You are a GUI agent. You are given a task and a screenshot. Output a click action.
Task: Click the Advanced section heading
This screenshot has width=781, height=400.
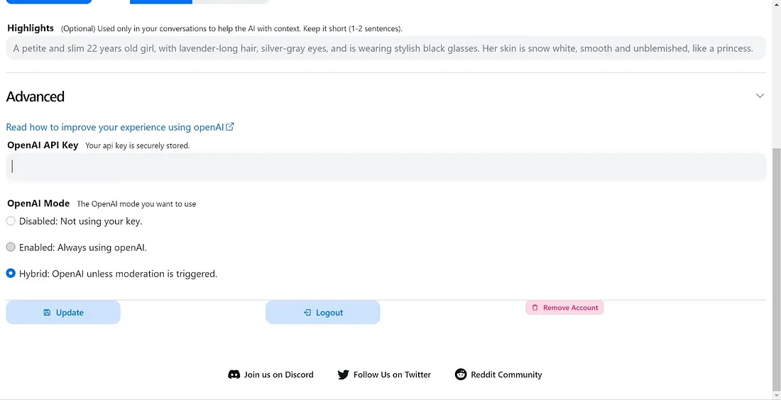(35, 96)
